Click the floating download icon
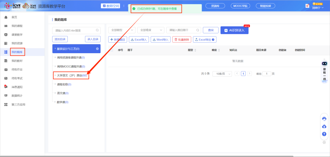330x157 pixels. click(x=324, y=126)
